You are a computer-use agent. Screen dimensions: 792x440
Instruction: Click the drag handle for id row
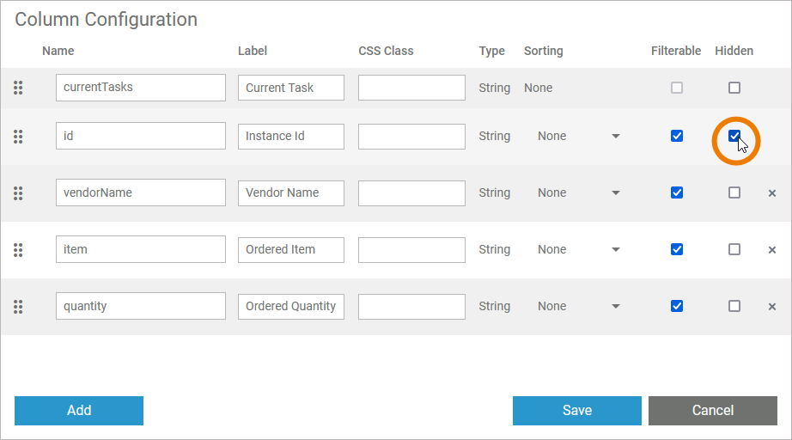[18, 136]
